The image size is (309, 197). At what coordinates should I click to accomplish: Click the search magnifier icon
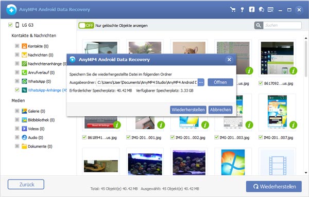[259, 25]
